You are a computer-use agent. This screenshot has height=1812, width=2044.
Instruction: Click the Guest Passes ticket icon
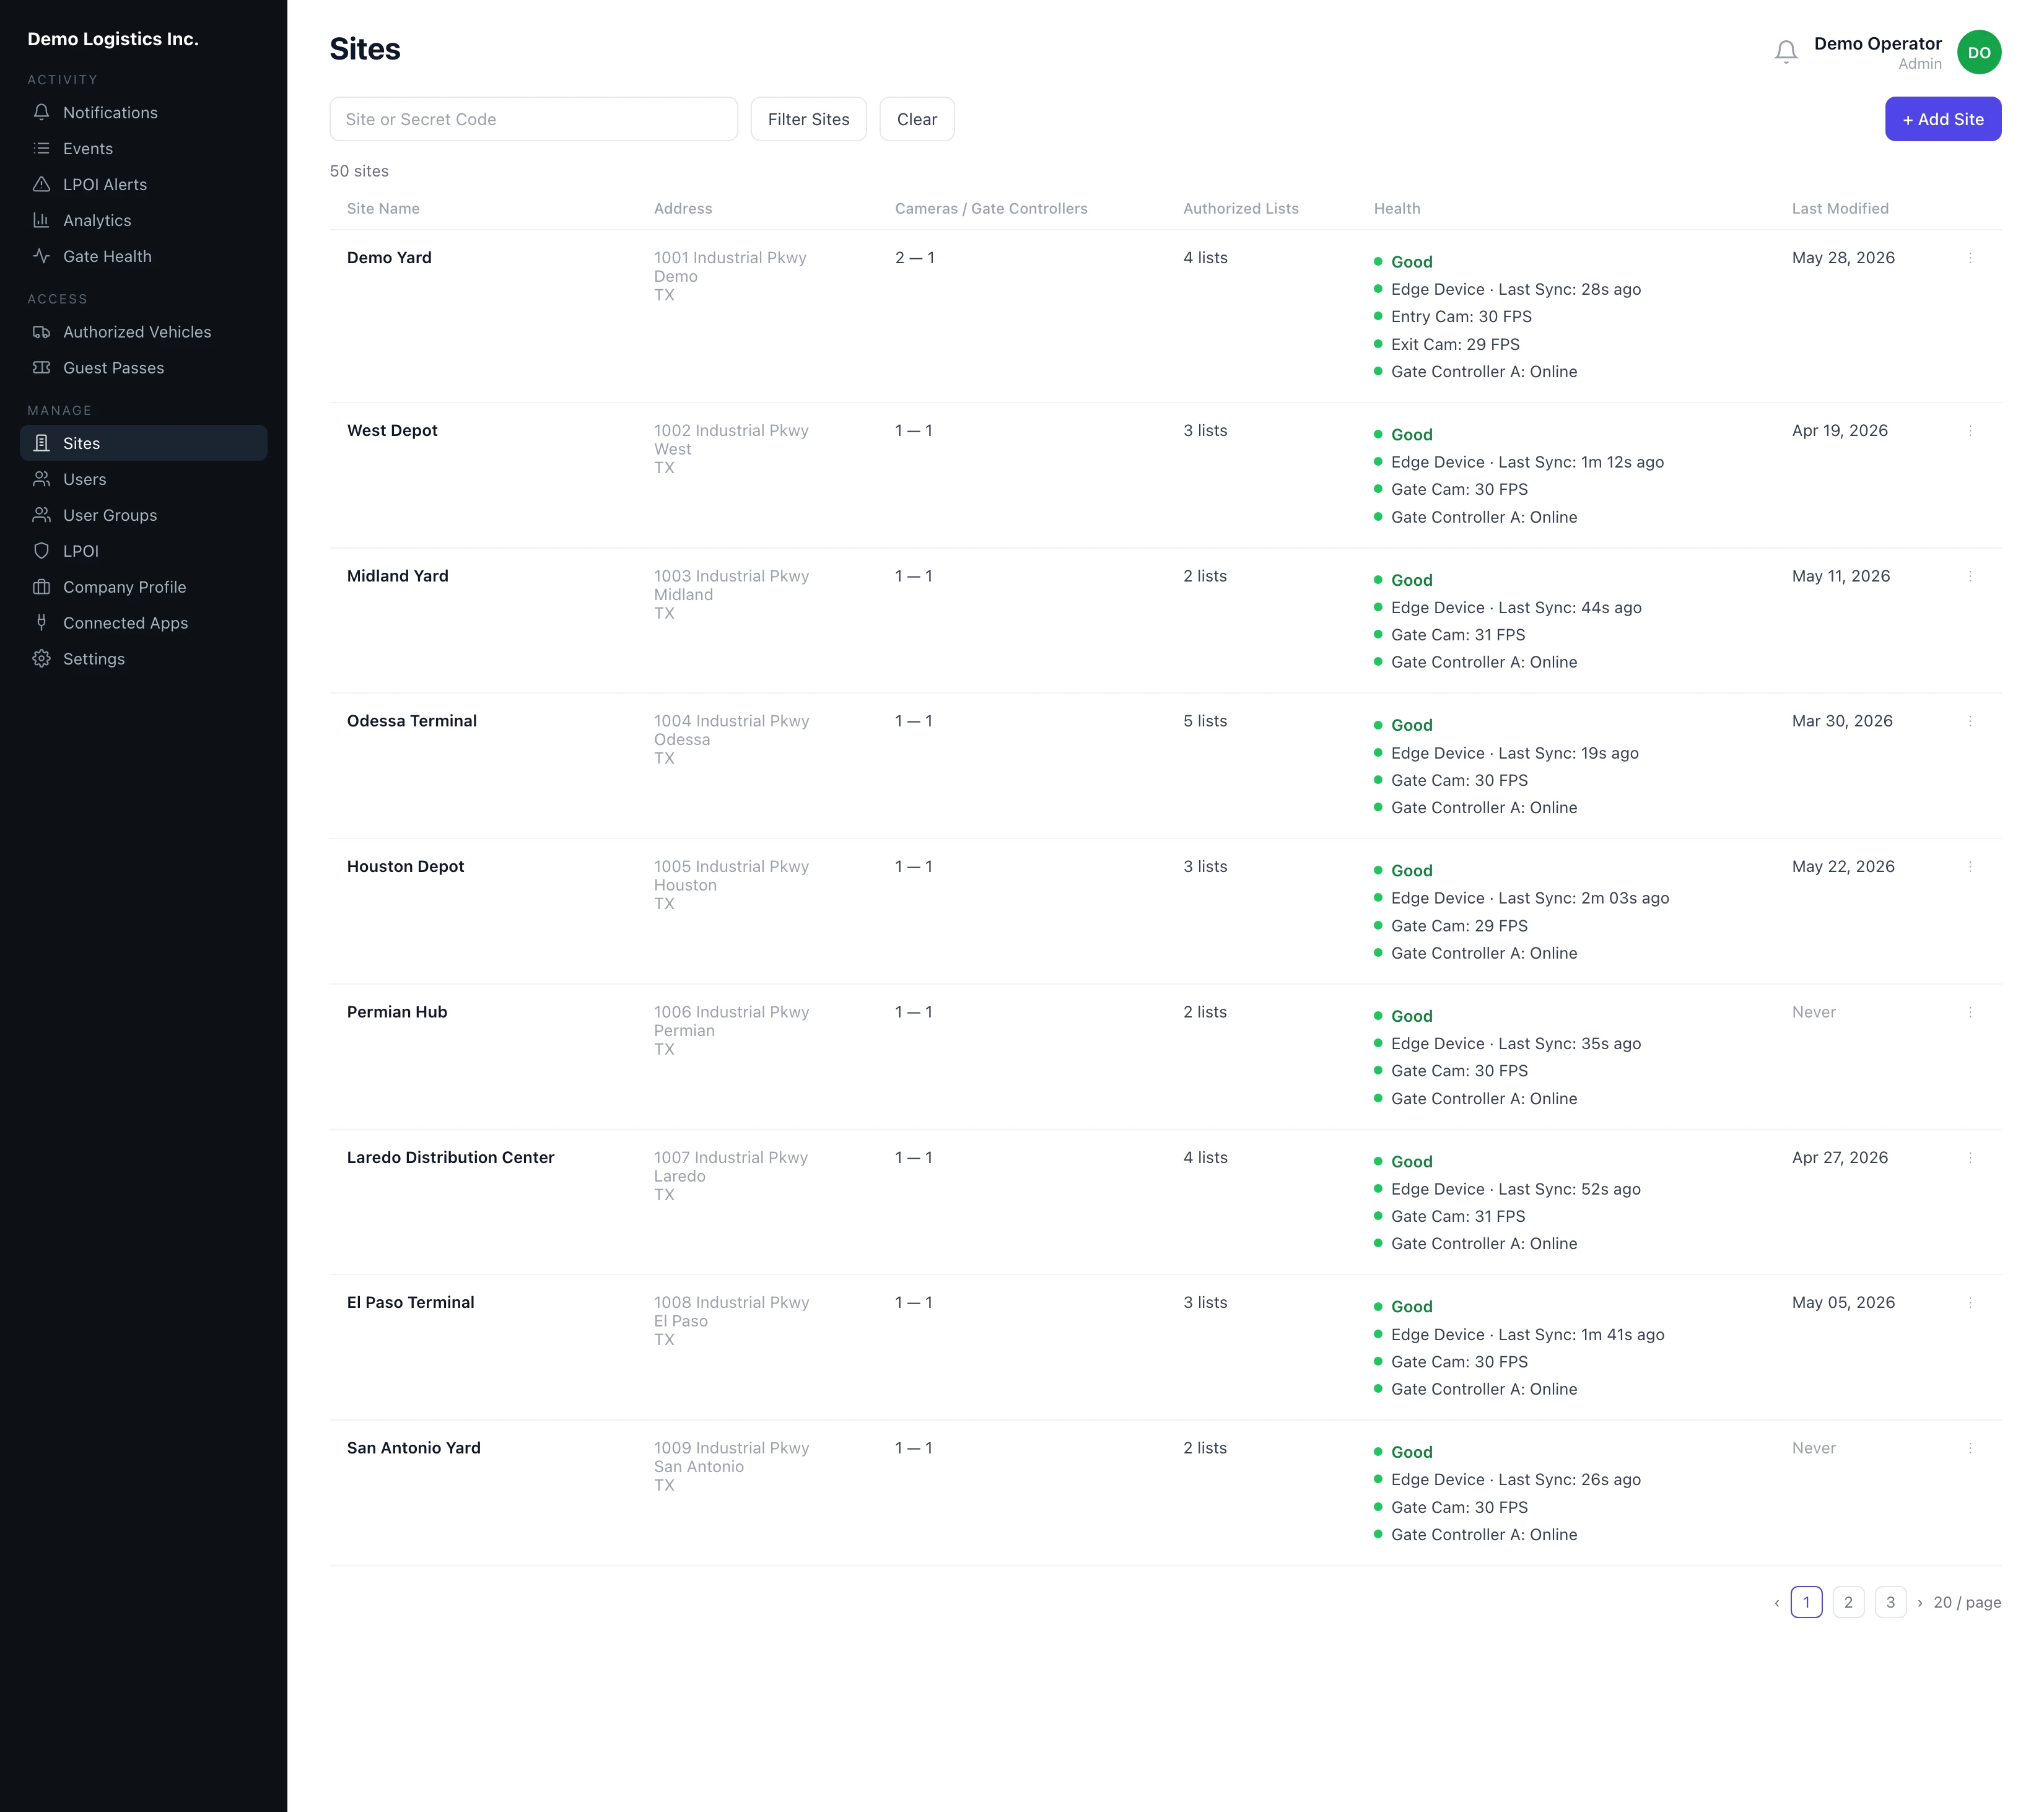pos(41,368)
